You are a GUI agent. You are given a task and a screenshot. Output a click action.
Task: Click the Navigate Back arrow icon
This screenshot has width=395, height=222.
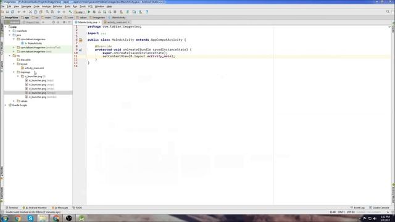point(59,12)
